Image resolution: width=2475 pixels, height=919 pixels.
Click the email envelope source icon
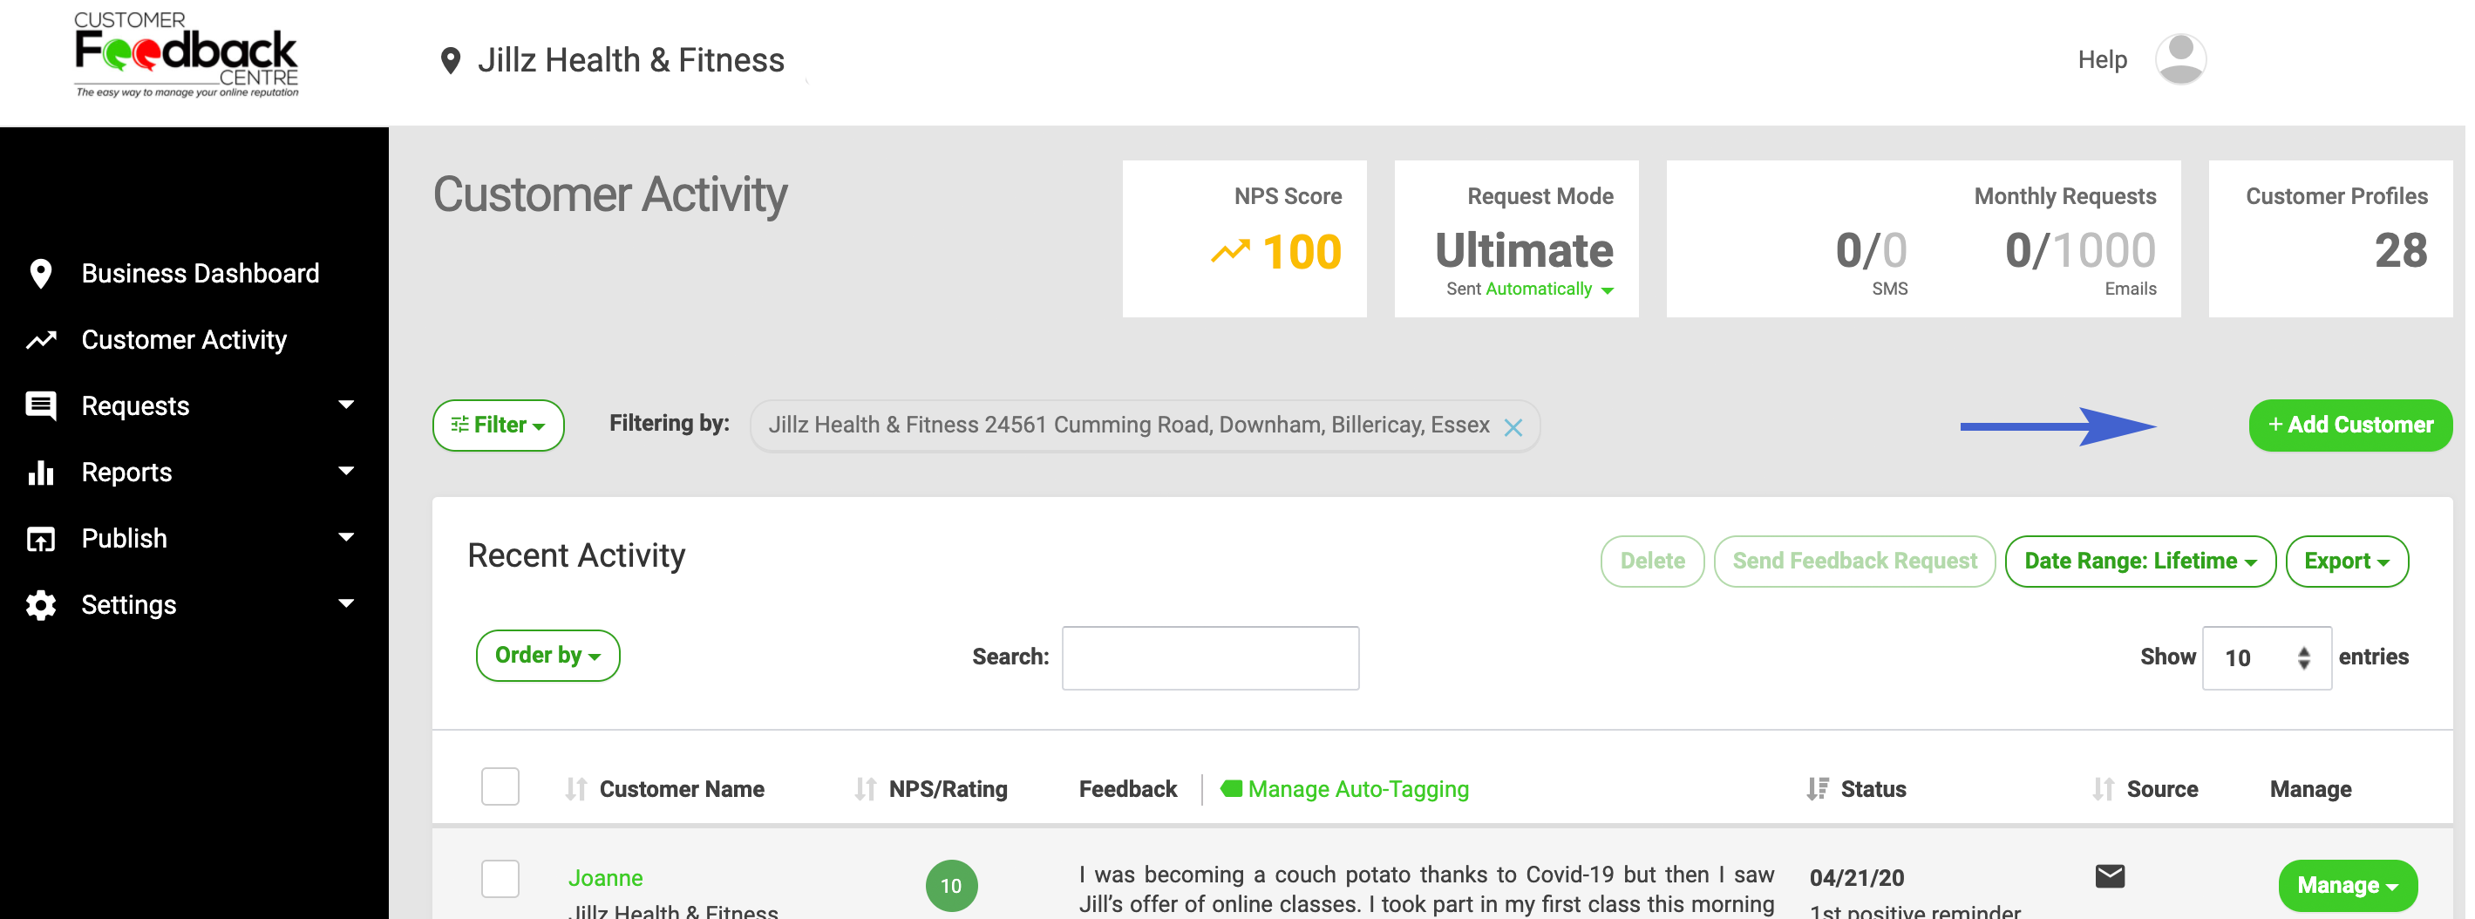tap(2110, 875)
